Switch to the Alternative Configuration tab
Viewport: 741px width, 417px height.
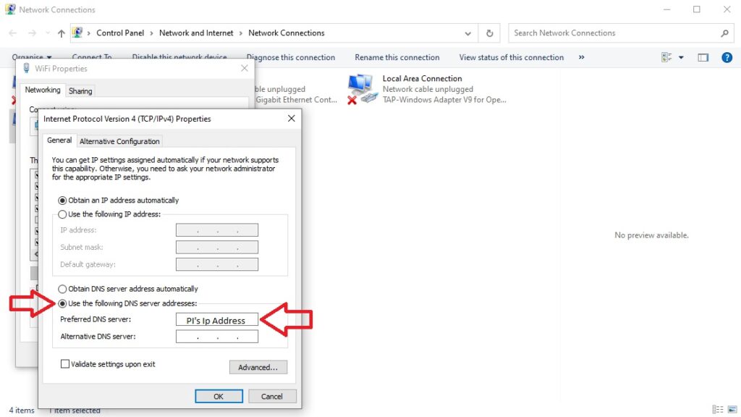pyautogui.click(x=119, y=141)
